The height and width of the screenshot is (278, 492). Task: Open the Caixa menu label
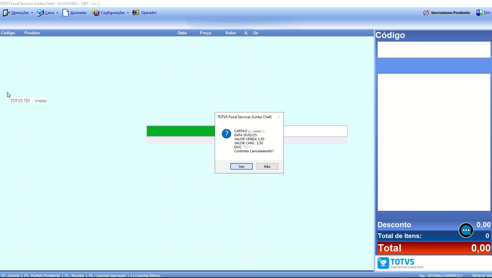click(50, 13)
